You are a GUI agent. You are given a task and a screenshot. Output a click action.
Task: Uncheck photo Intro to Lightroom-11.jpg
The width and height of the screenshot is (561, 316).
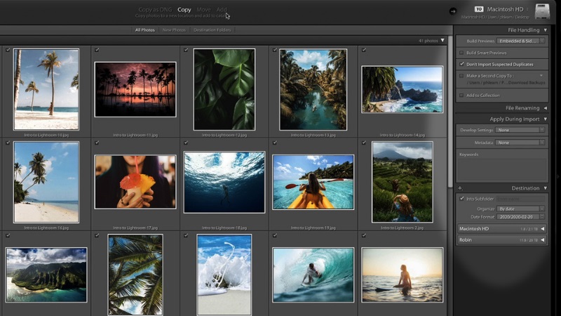(x=97, y=50)
